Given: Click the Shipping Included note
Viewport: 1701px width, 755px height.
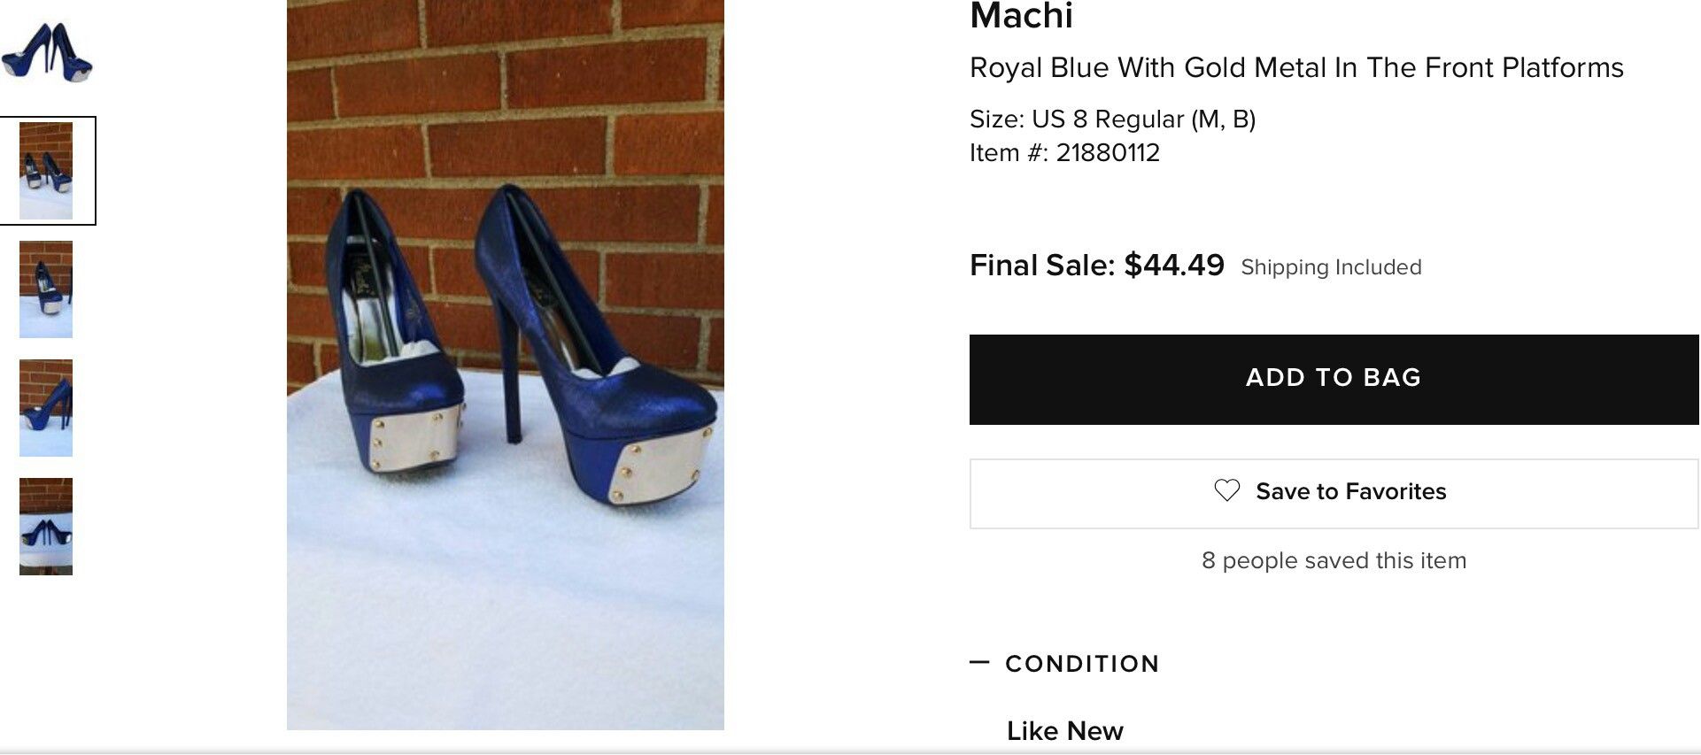Looking at the screenshot, I should [1331, 267].
